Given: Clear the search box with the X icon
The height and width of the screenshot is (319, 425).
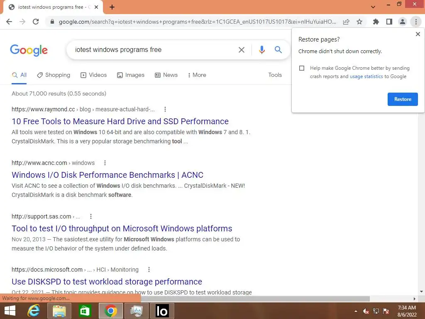Looking at the screenshot, I should (x=241, y=50).
